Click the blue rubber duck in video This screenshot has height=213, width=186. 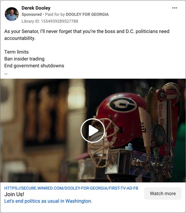coord(129,147)
